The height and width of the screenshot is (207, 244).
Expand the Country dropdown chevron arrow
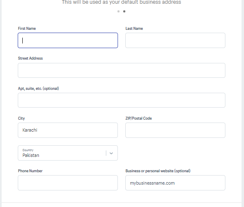point(111,153)
